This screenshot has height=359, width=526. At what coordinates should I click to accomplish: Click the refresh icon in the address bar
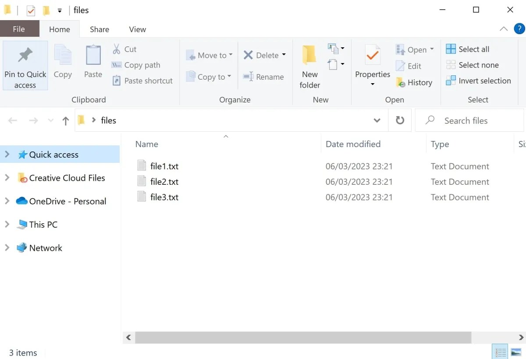pos(400,120)
